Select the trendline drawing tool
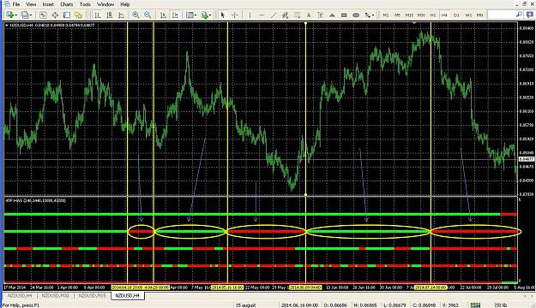The image size is (536, 308). 274,15
